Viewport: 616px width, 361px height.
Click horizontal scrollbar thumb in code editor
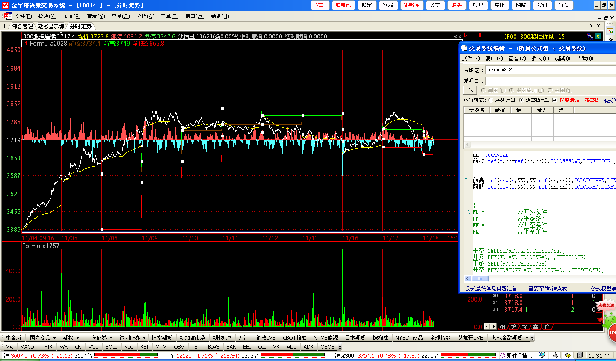pyautogui.click(x=480, y=279)
